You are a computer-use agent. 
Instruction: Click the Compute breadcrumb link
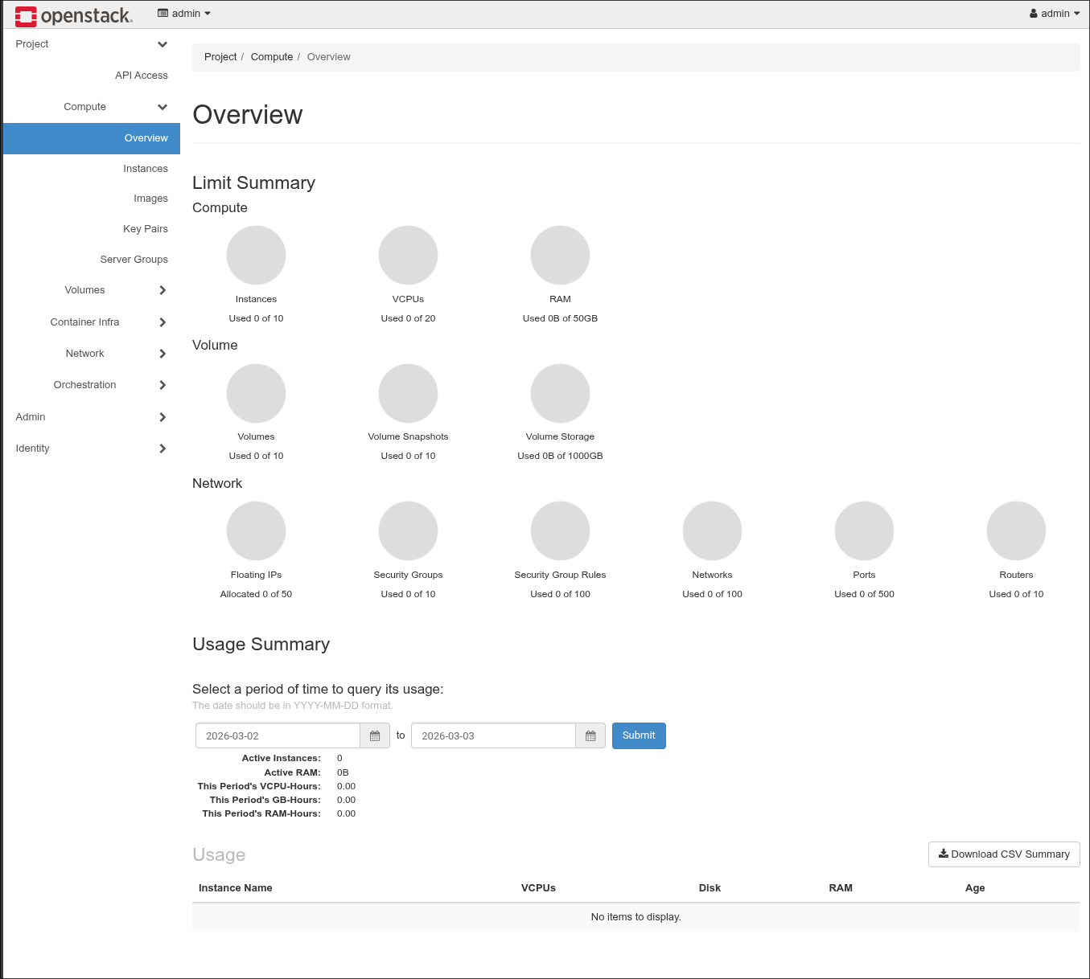(272, 57)
